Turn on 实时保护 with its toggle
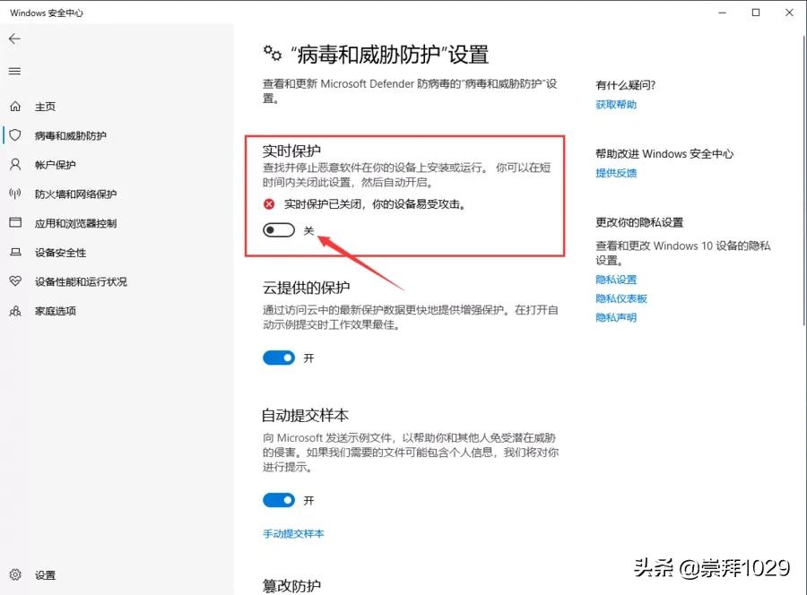This screenshot has height=595, width=807. tap(279, 229)
